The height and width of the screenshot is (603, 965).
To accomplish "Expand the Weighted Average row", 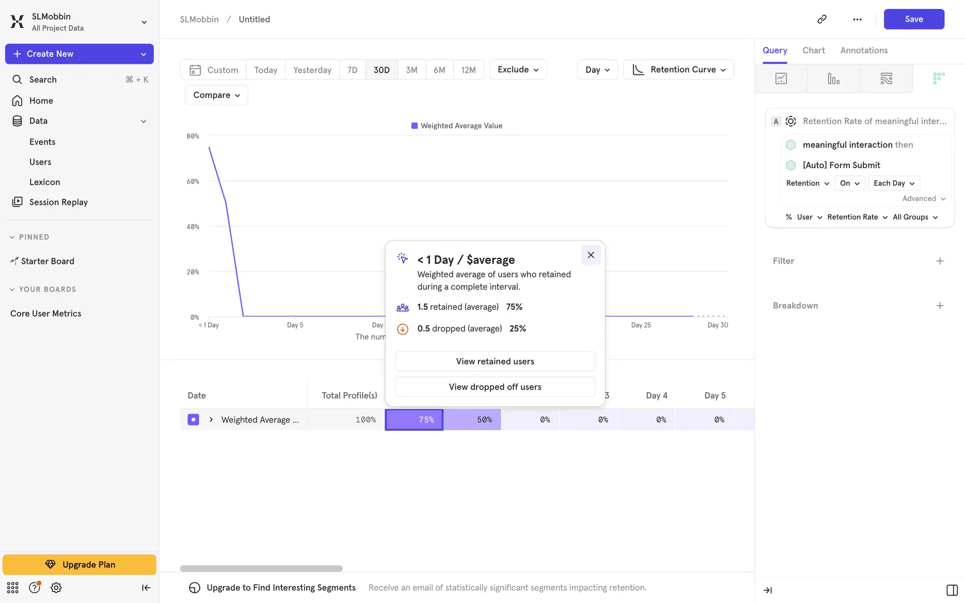I will coord(211,420).
